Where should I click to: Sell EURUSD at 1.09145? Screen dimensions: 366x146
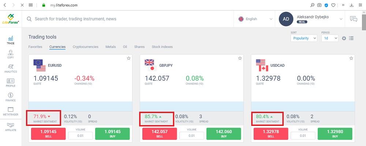(x=48, y=134)
